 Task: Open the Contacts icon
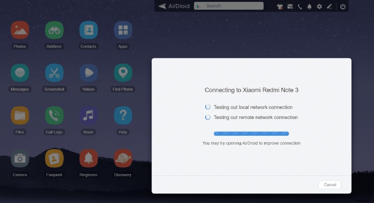88,30
